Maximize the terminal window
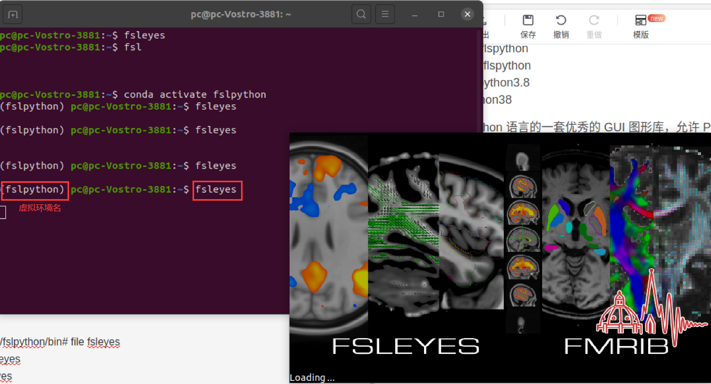Screen dimensions: 711x384 (x=441, y=14)
